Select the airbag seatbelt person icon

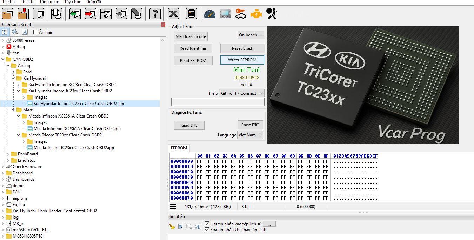(271, 14)
